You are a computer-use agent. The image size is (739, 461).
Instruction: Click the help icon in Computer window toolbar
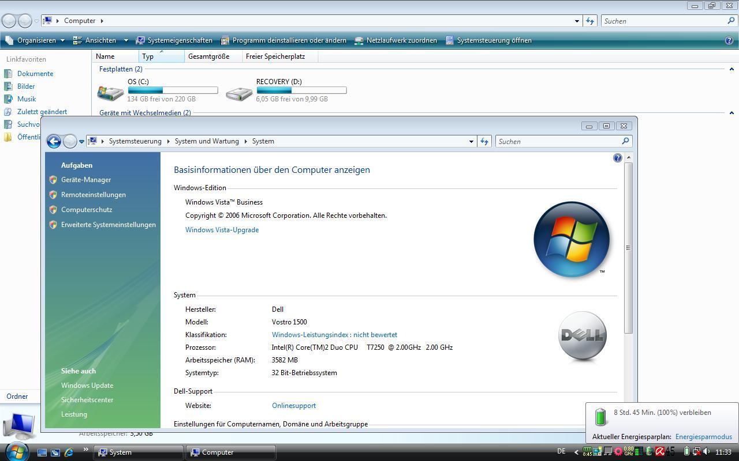tap(729, 40)
